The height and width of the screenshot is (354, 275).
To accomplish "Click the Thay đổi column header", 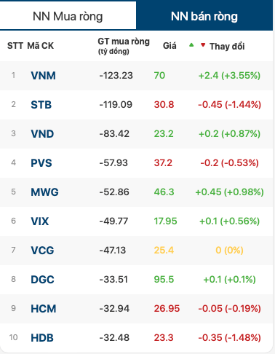I will (227, 46).
